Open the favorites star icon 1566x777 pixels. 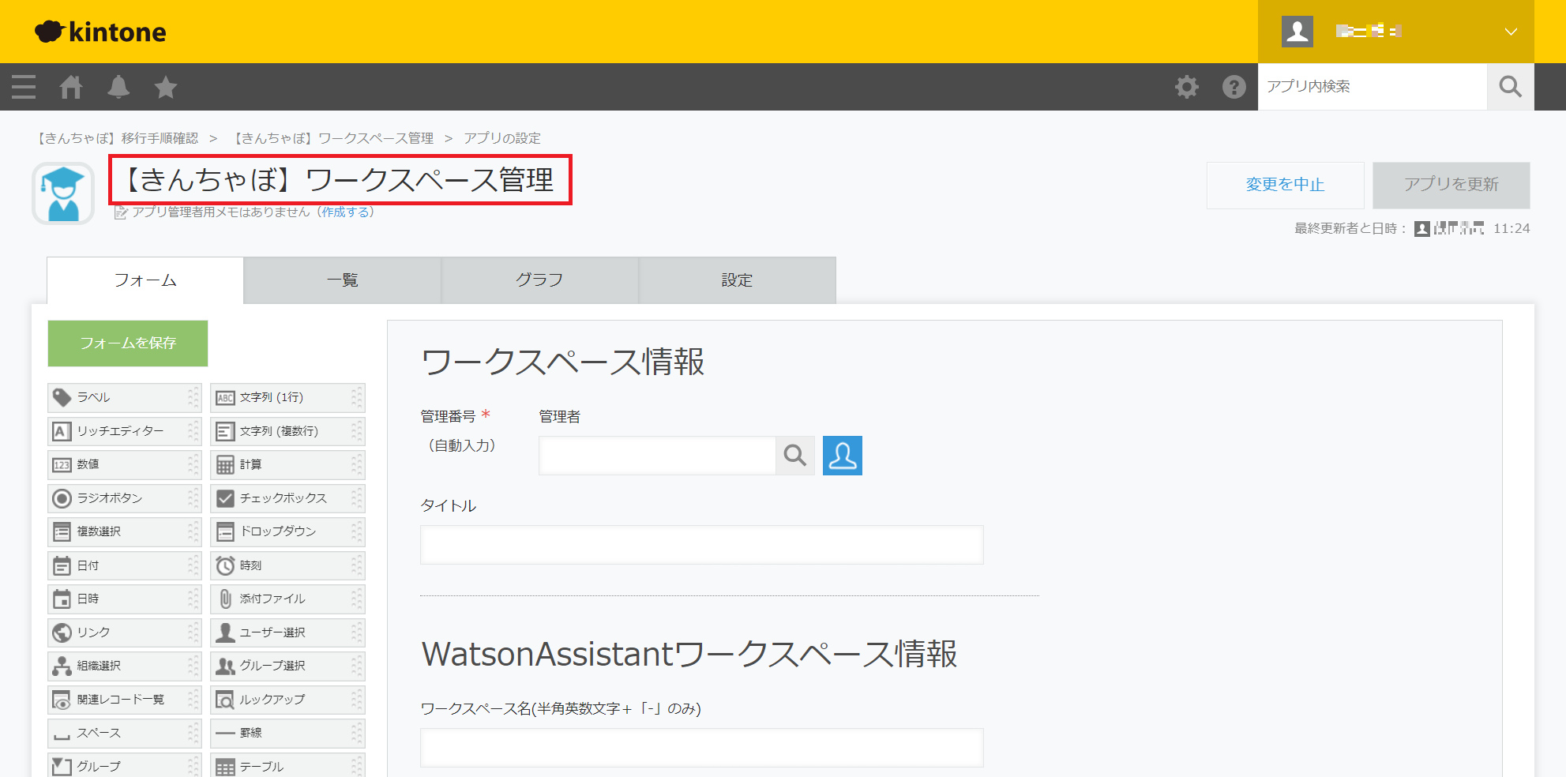(166, 87)
